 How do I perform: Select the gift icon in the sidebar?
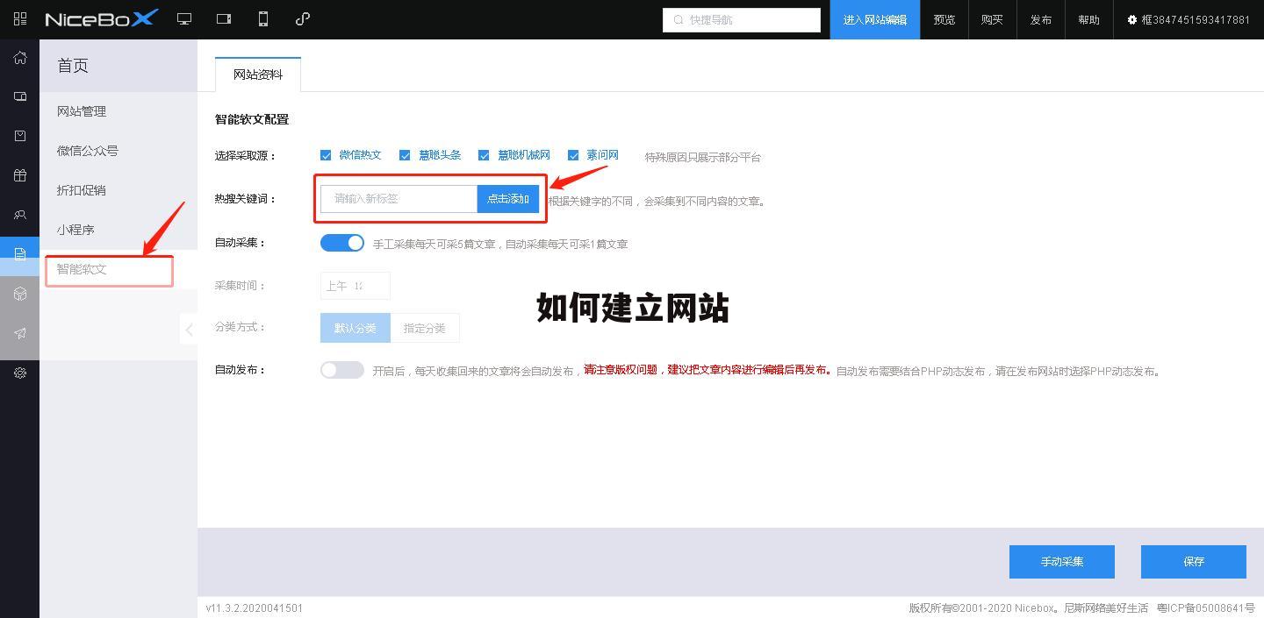tap(19, 175)
